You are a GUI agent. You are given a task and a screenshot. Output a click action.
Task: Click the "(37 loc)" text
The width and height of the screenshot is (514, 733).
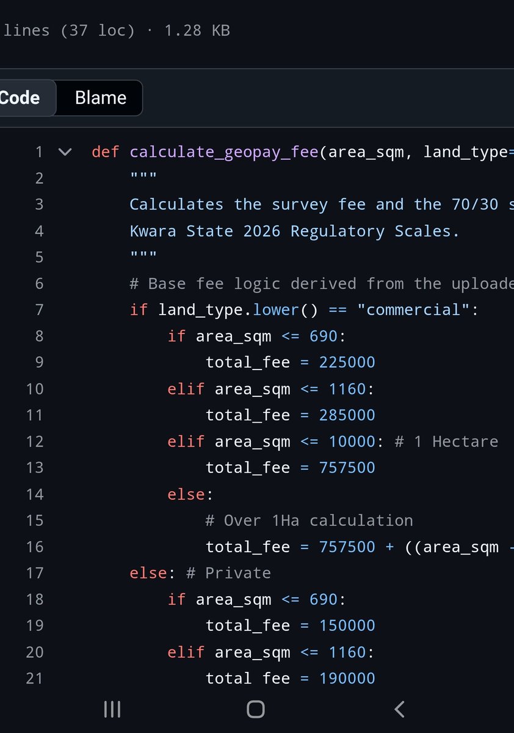point(98,30)
